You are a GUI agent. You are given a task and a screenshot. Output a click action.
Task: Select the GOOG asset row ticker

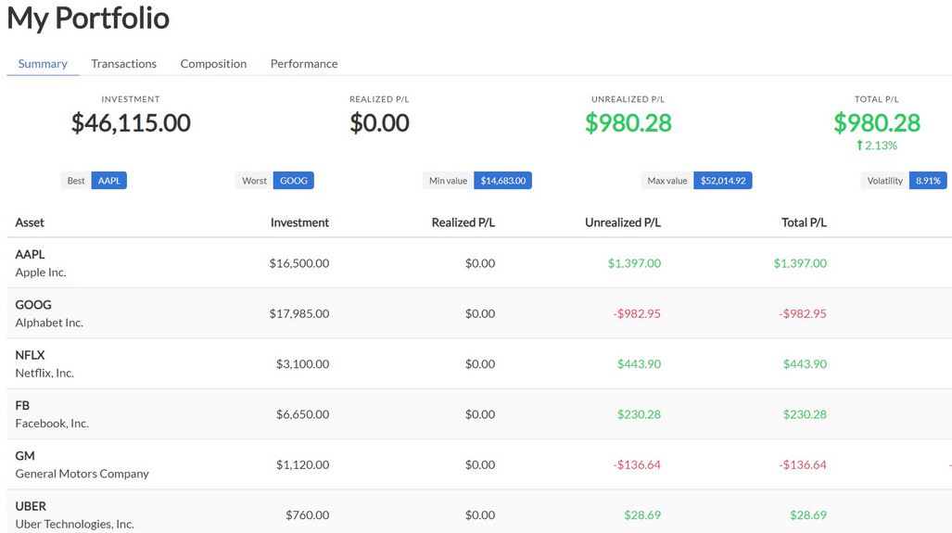[33, 305]
